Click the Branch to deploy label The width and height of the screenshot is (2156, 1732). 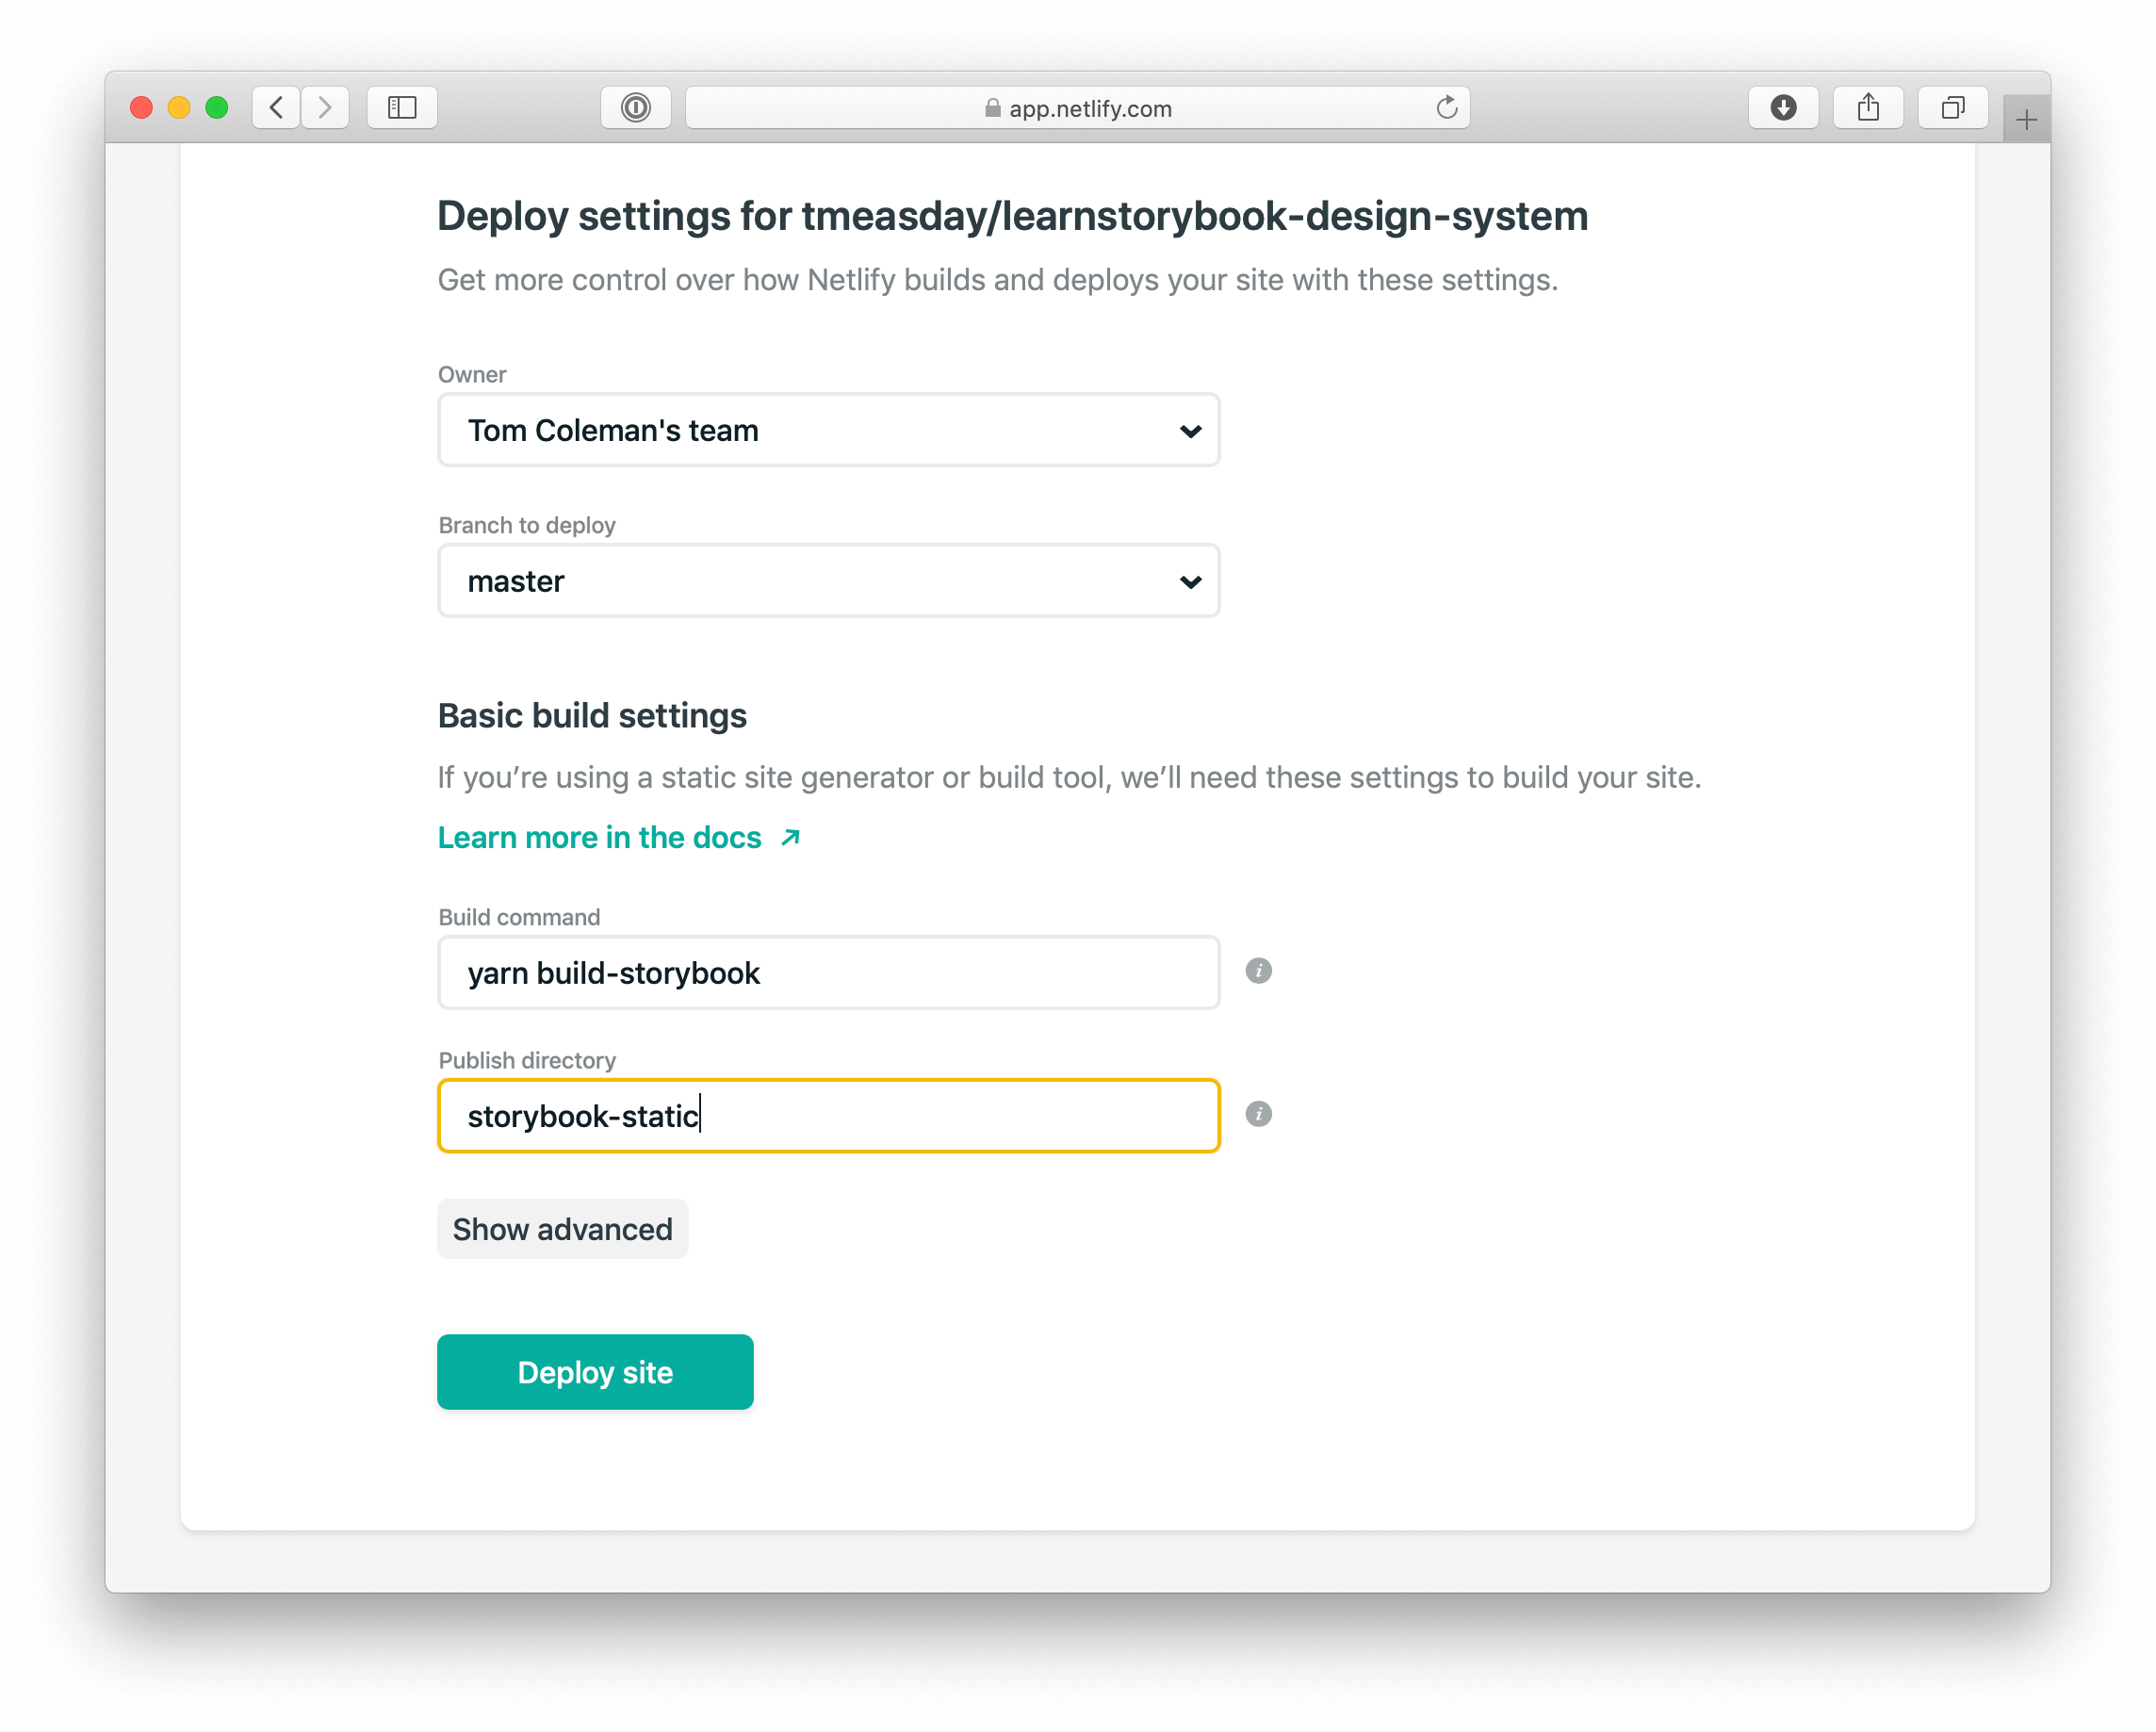pyautogui.click(x=527, y=525)
